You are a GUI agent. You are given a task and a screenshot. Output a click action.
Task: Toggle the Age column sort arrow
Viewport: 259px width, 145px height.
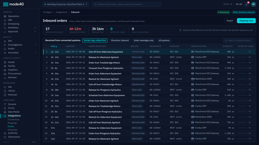coord(56,47)
